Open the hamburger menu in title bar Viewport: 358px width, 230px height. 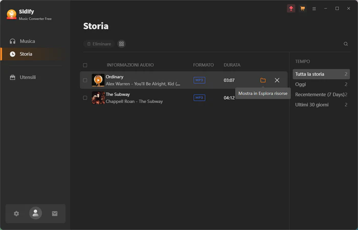[314, 9]
